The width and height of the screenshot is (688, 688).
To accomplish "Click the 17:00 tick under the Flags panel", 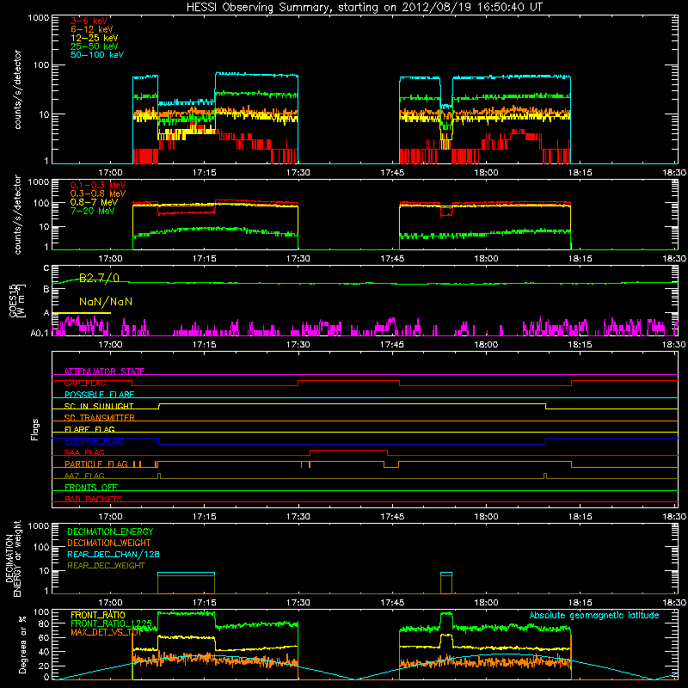I will pos(110,517).
